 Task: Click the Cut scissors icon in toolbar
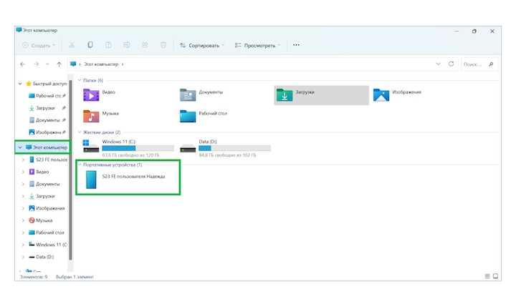tap(72, 45)
